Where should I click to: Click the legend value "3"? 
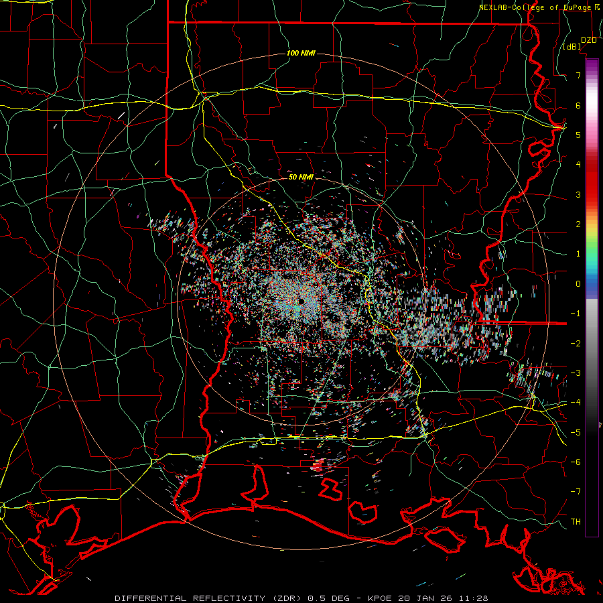[x=578, y=194]
